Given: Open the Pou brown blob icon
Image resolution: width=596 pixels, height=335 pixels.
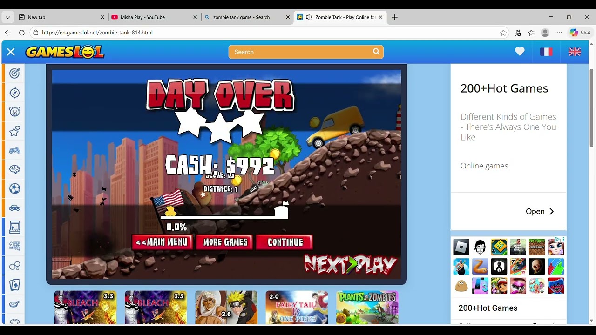Looking at the screenshot, I should click(x=461, y=286).
